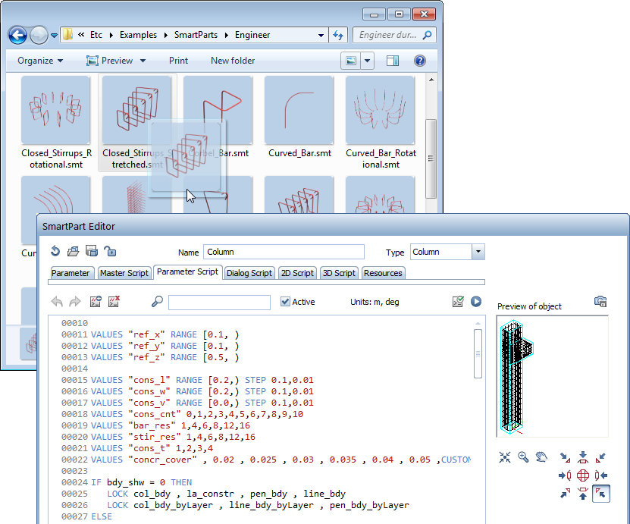Screen dimensions: 630x524
Task: Open the view options dropdown arrow
Action: coord(368,61)
